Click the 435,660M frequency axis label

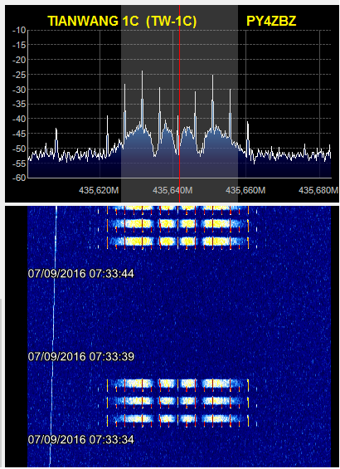point(245,191)
